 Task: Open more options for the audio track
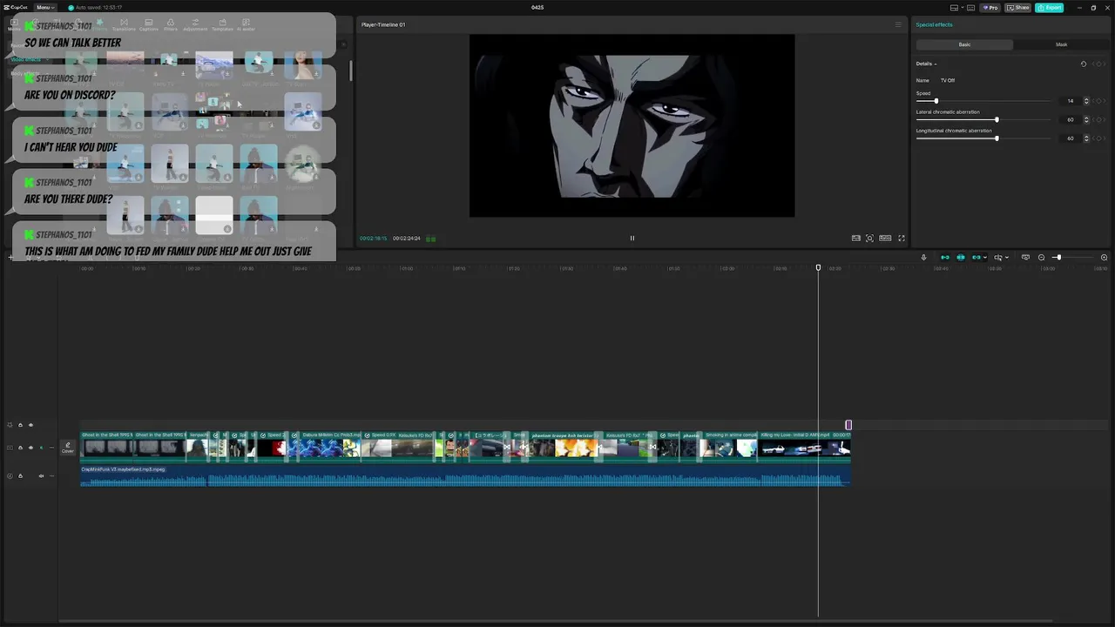point(51,475)
